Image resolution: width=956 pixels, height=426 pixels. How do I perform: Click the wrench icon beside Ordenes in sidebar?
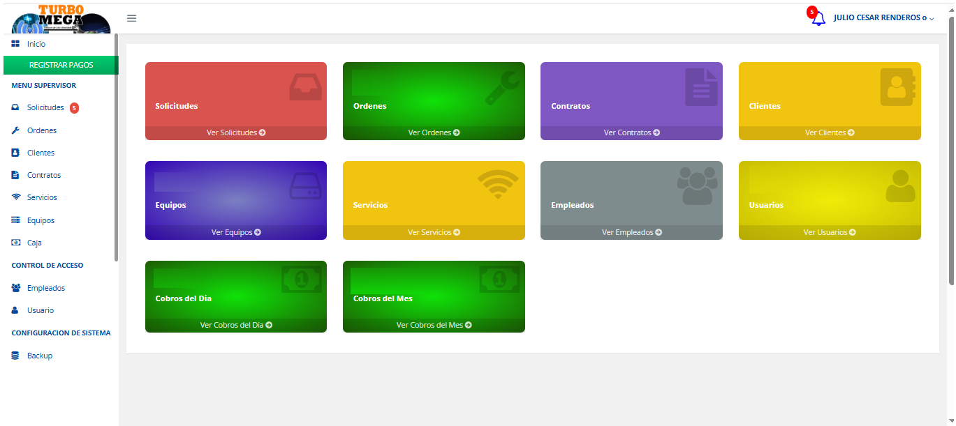click(x=15, y=130)
